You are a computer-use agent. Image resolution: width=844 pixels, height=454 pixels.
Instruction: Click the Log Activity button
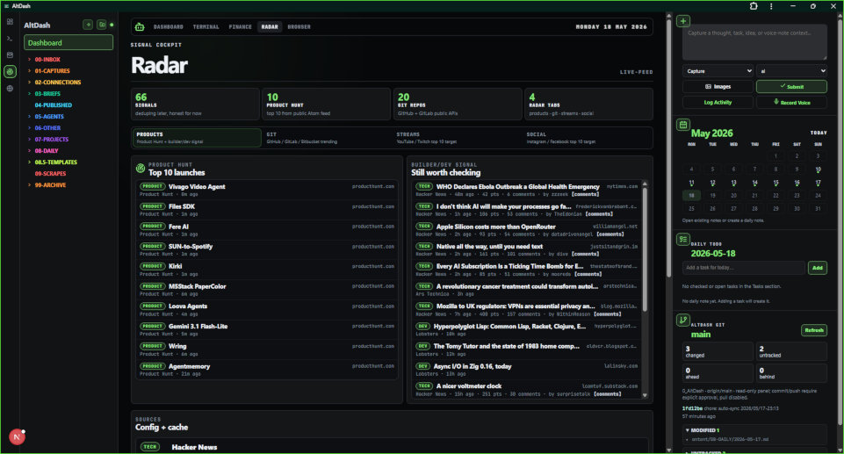718,102
